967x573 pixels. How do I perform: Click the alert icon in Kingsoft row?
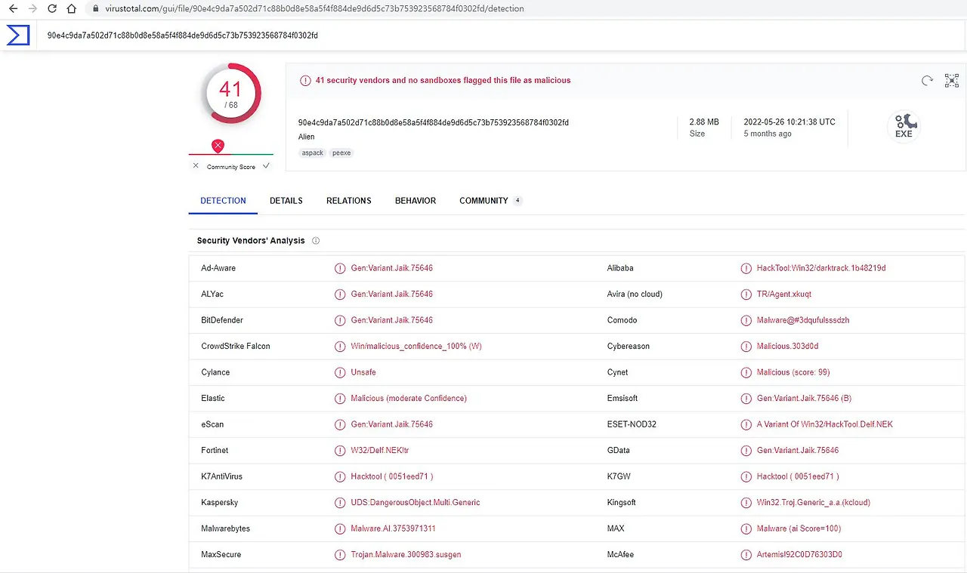[x=746, y=503]
